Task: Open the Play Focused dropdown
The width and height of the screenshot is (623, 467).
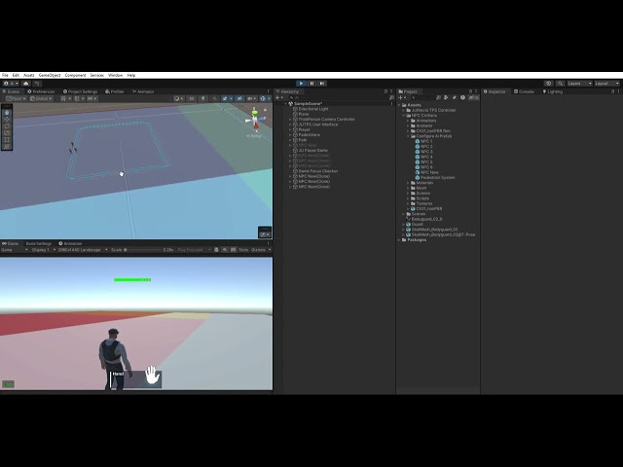Action: click(194, 250)
